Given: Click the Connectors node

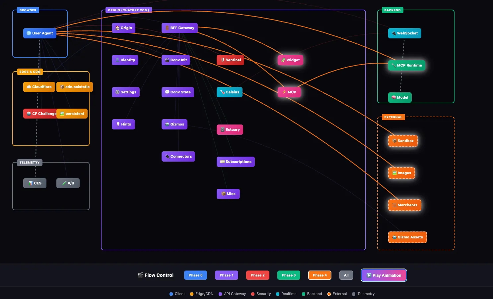Looking at the screenshot, I should coord(178,156).
